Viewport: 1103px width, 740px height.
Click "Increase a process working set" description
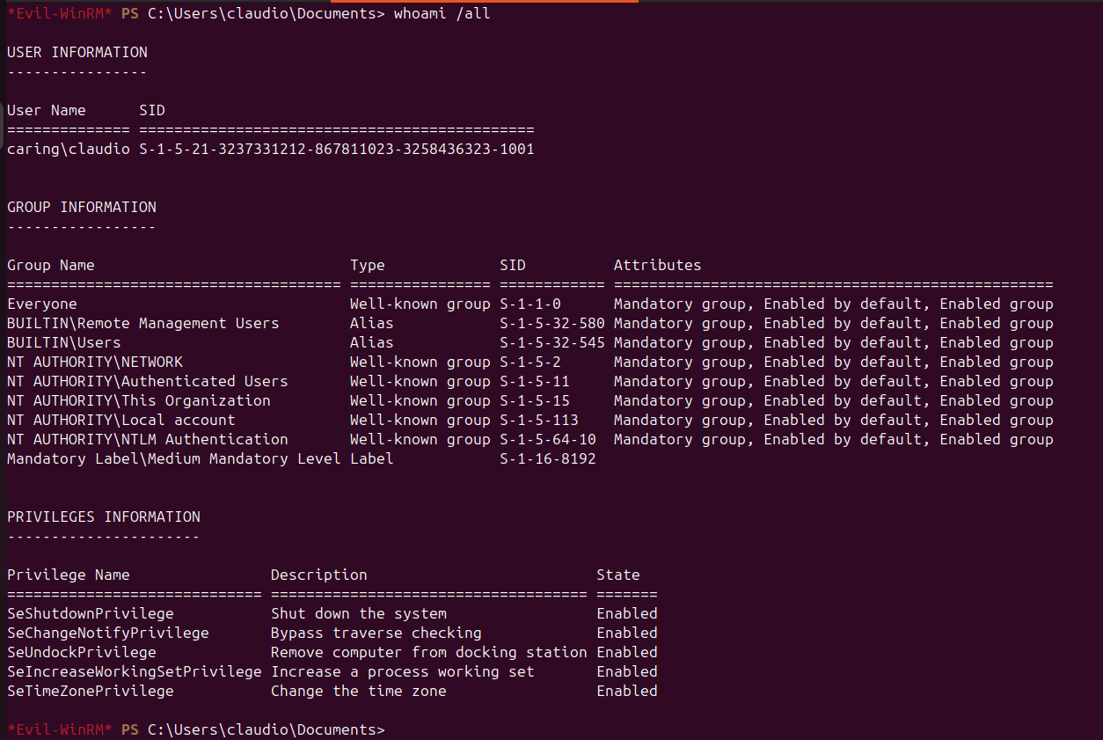403,672
